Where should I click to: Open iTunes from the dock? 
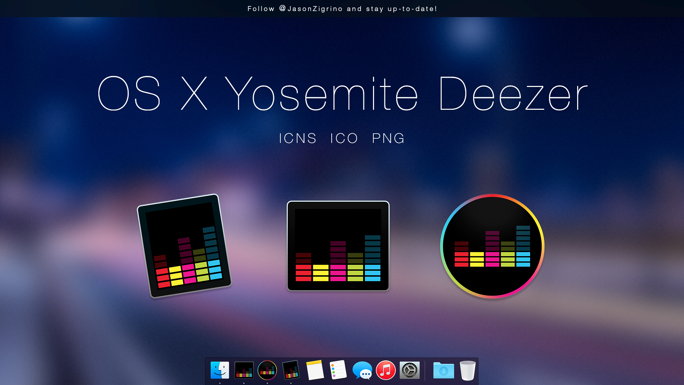tap(386, 370)
